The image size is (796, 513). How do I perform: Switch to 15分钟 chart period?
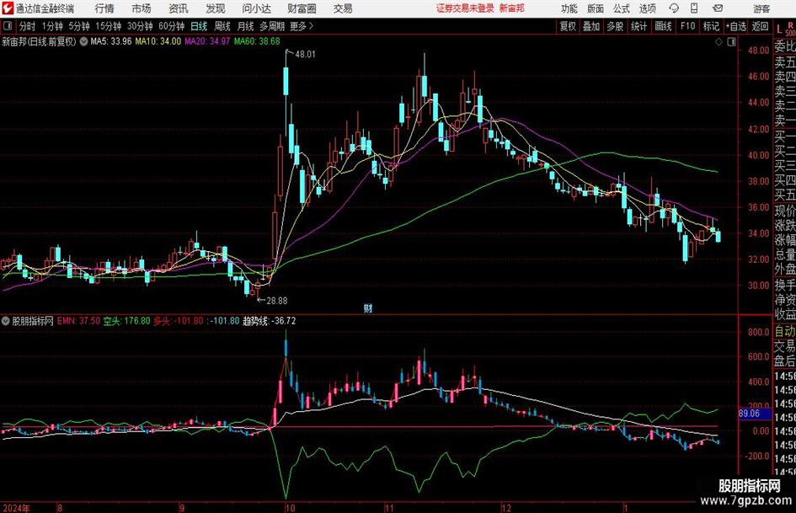click(x=108, y=26)
